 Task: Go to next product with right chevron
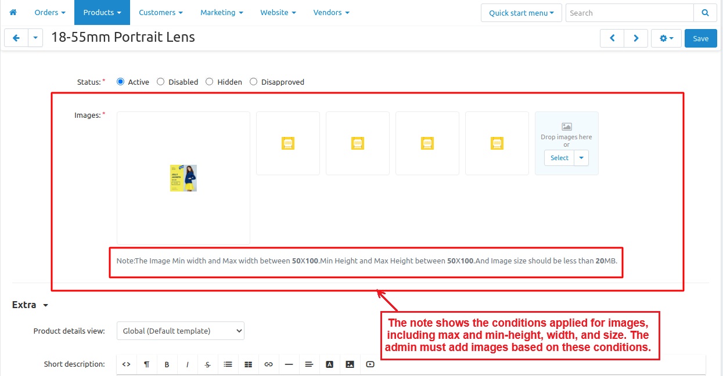coord(636,38)
